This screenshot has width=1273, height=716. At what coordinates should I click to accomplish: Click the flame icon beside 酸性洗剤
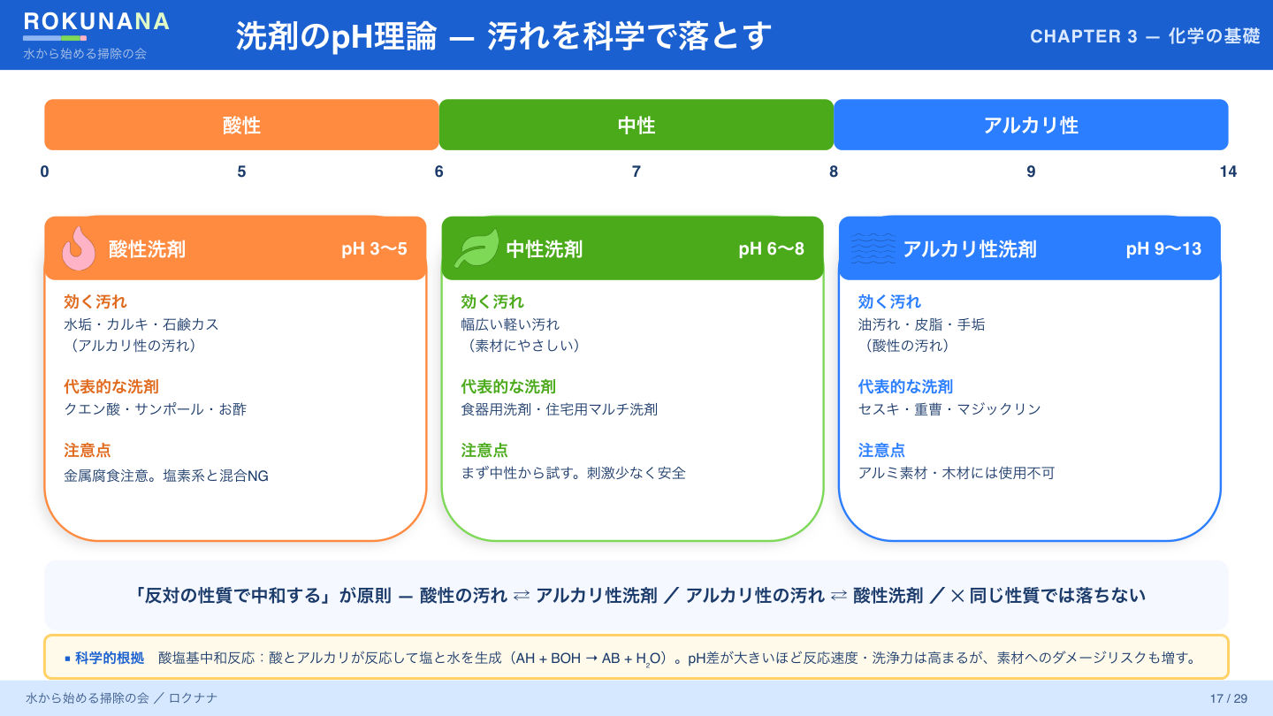pyautogui.click(x=79, y=248)
